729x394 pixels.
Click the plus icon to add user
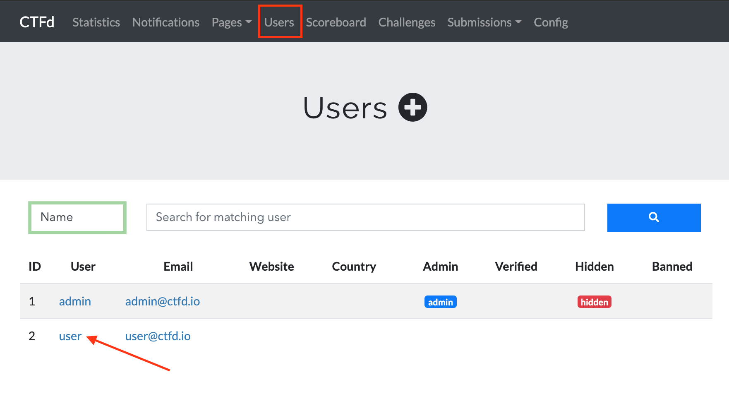412,107
